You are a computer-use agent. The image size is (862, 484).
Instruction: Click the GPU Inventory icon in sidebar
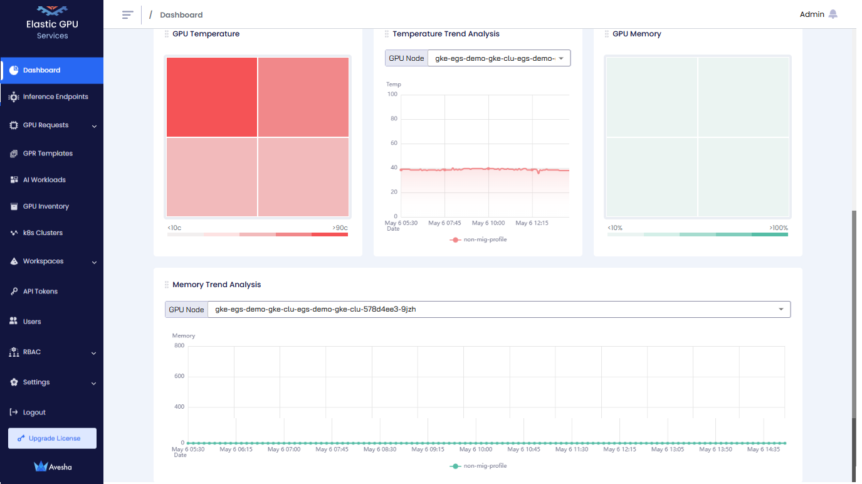pyautogui.click(x=14, y=206)
